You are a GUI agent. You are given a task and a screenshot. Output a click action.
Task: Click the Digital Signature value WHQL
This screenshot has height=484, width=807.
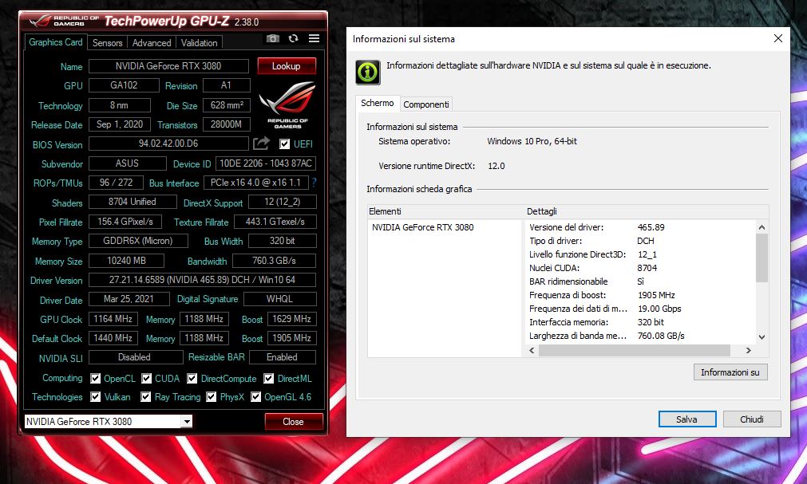pyautogui.click(x=279, y=299)
